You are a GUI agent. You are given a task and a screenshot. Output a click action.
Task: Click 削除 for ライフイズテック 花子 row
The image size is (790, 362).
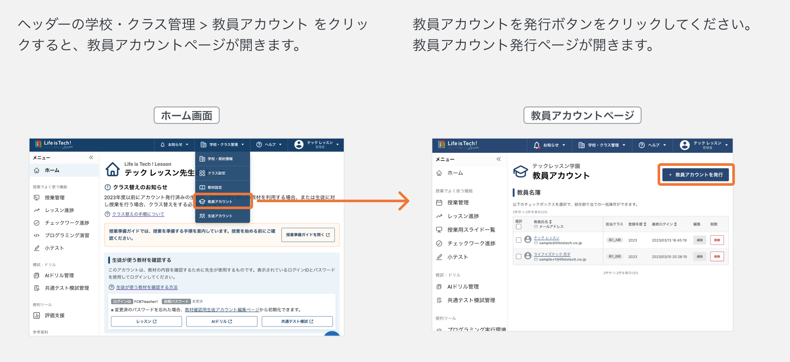point(717,256)
